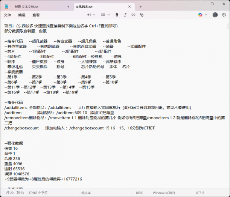The width and height of the screenshot is (230, 197).
Task: Click the 37,967 个字符 count
Action: (x=38, y=193)
